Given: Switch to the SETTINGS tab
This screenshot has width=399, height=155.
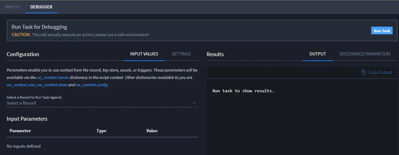Looking at the screenshot, I should click(181, 54).
